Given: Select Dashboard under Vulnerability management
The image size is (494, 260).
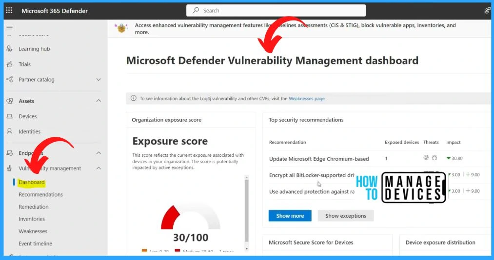Looking at the screenshot, I should point(32,182).
